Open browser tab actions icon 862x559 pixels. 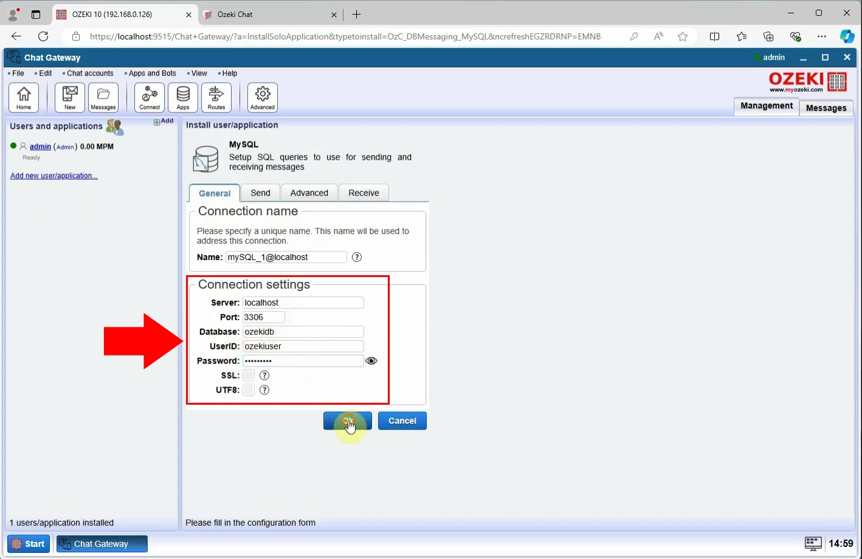tap(36, 15)
